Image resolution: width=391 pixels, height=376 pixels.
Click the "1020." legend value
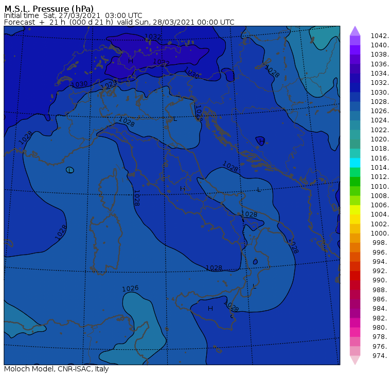pos(380,139)
